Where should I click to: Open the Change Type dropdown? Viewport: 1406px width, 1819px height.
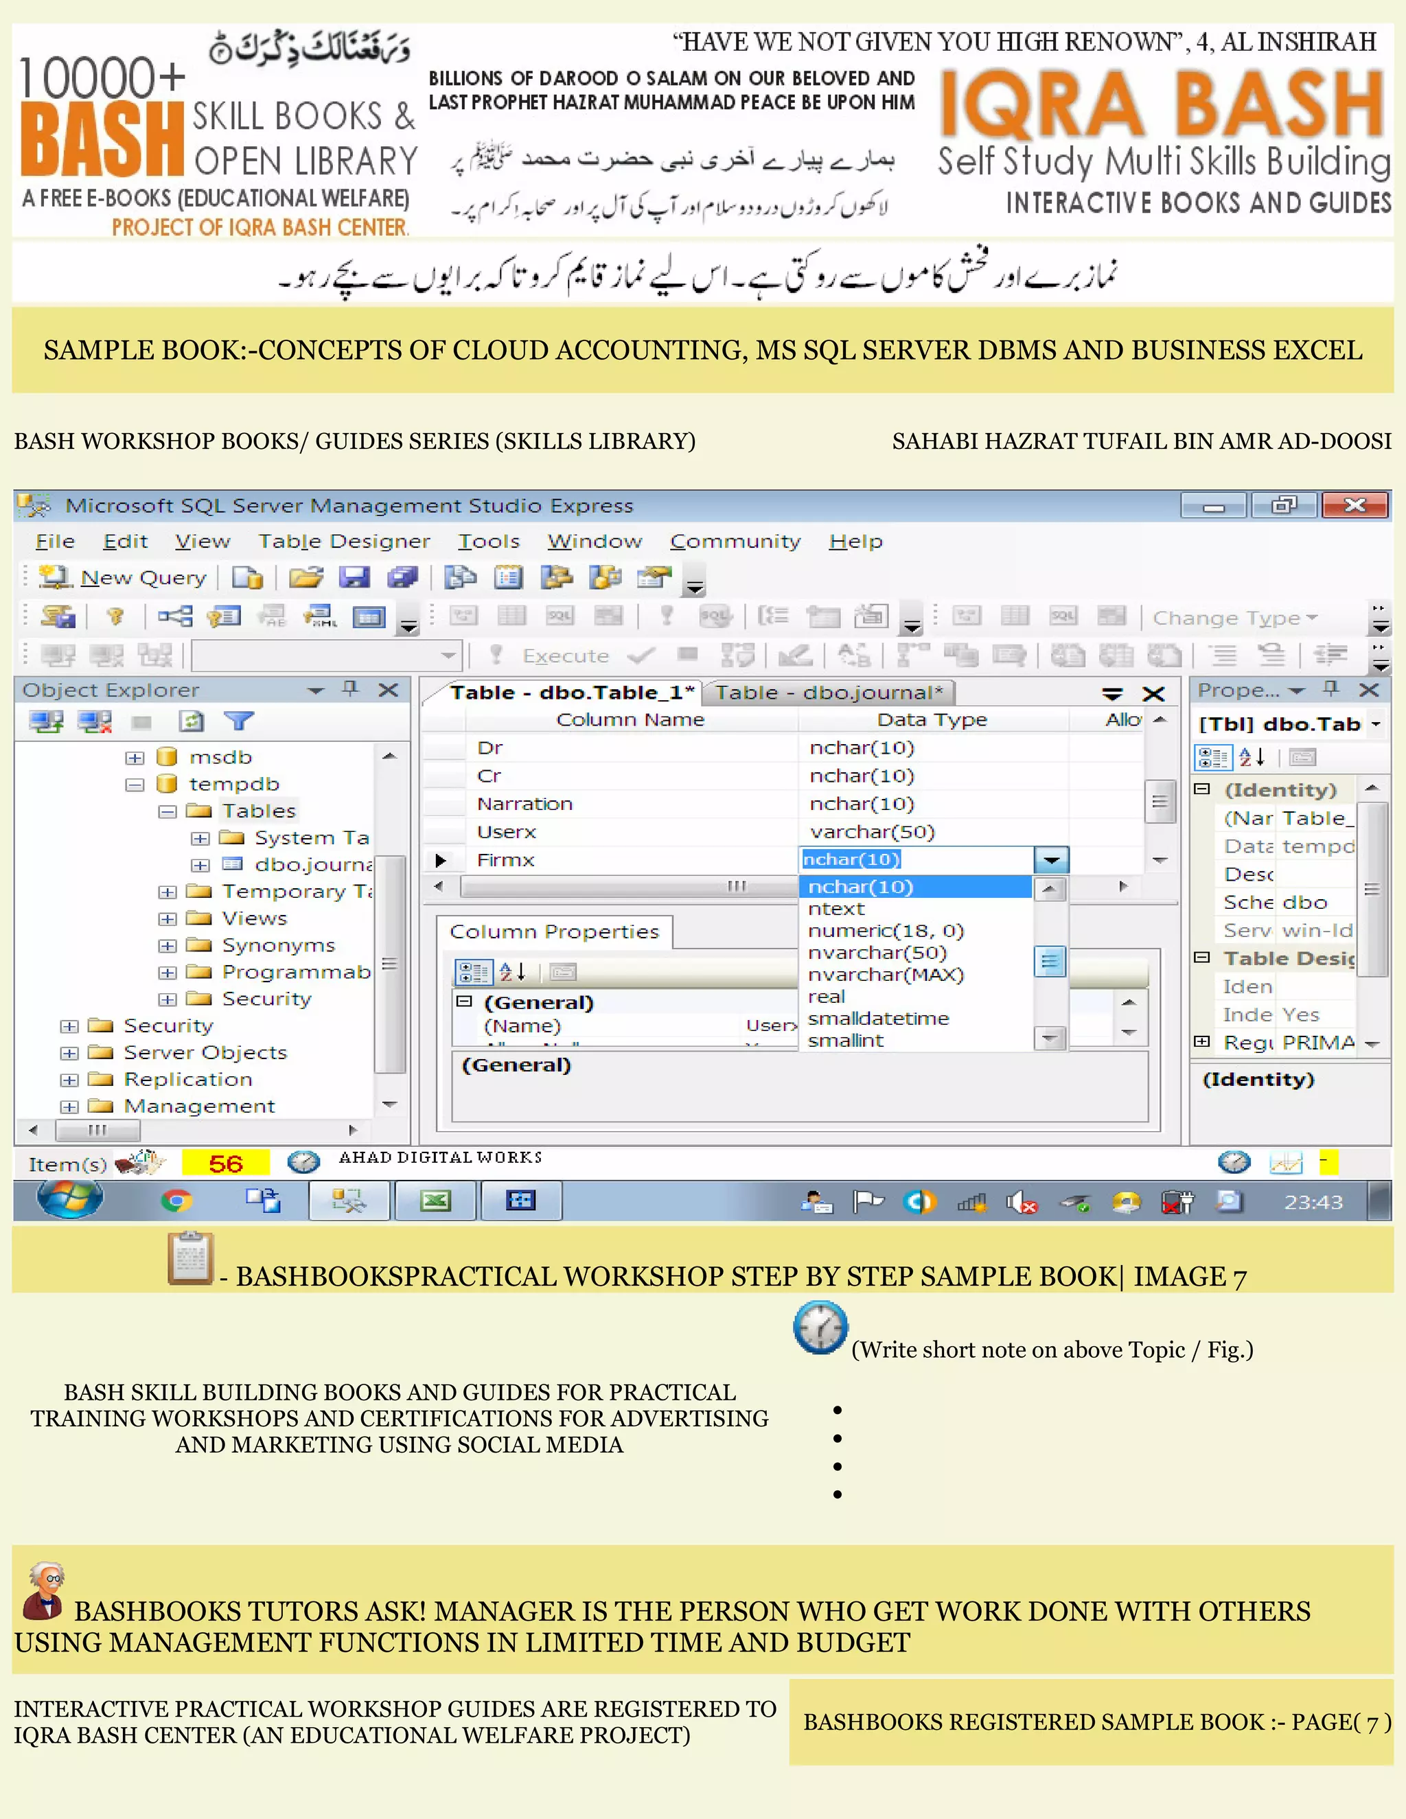(x=1235, y=618)
